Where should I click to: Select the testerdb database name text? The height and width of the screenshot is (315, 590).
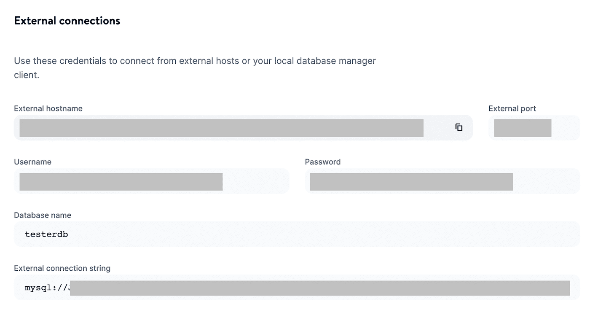pos(46,234)
